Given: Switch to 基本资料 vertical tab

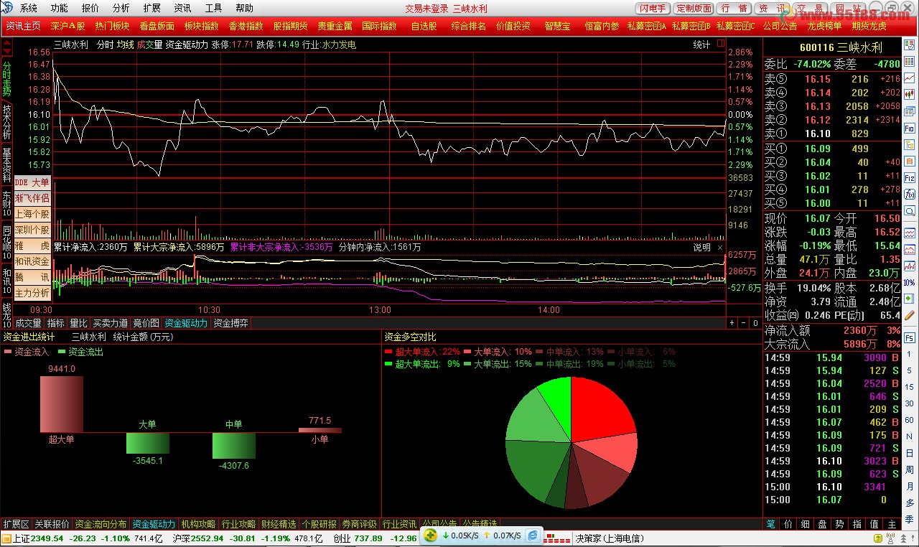Looking at the screenshot, I should [6, 165].
